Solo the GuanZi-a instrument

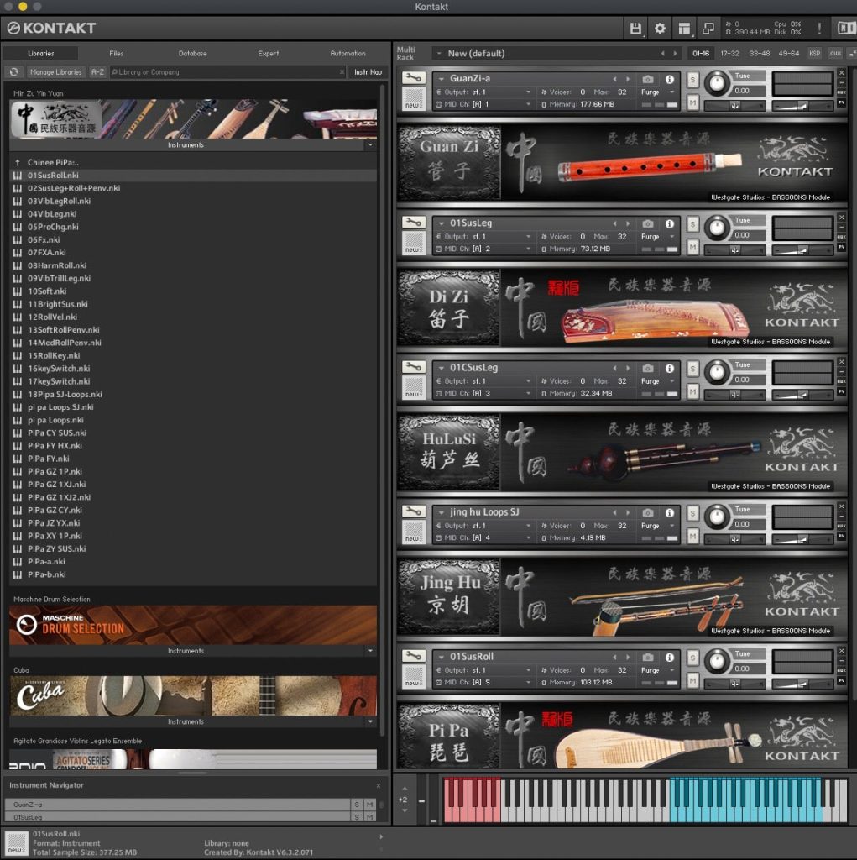click(693, 80)
